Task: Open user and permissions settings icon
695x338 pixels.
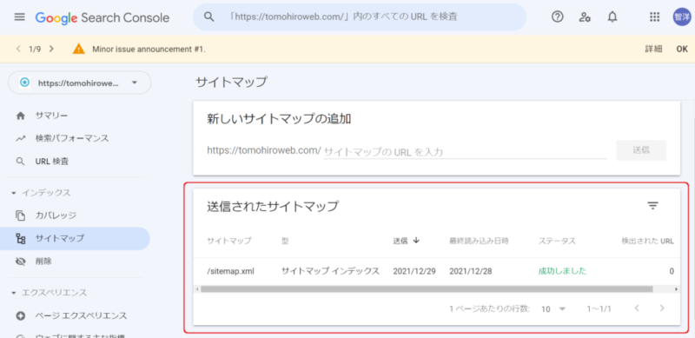Action: 585,17
